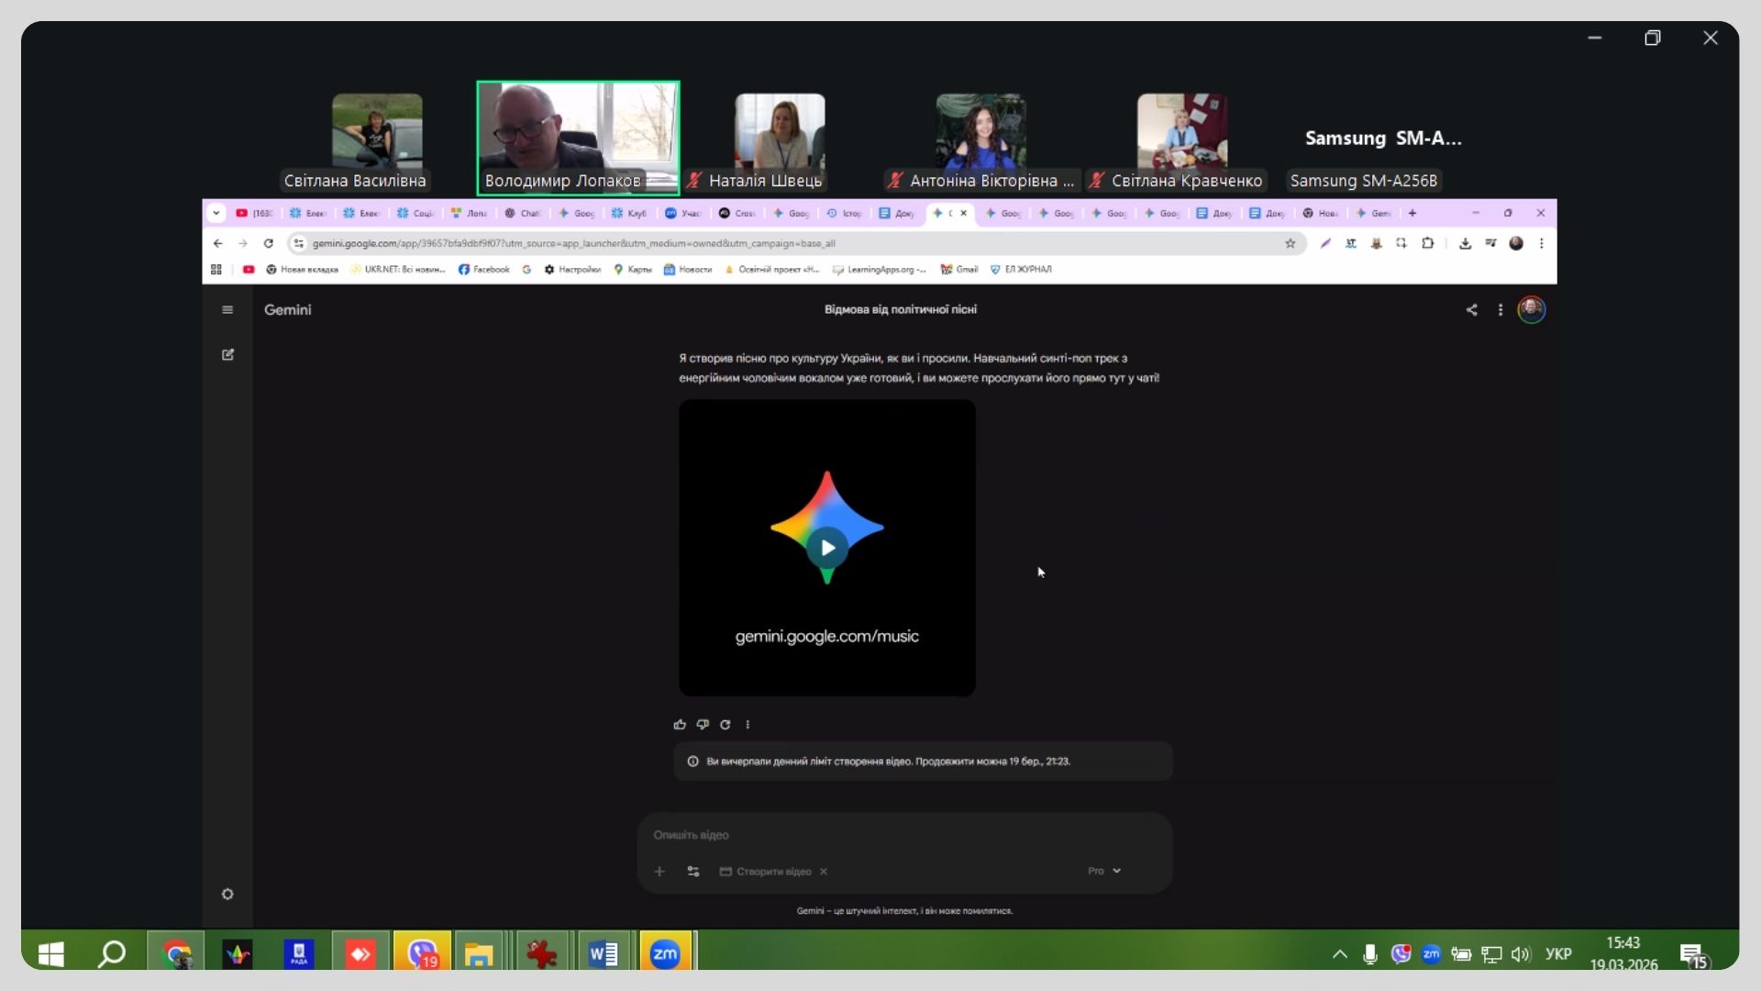Remove the 'Створити відео' tool chip

point(824,872)
